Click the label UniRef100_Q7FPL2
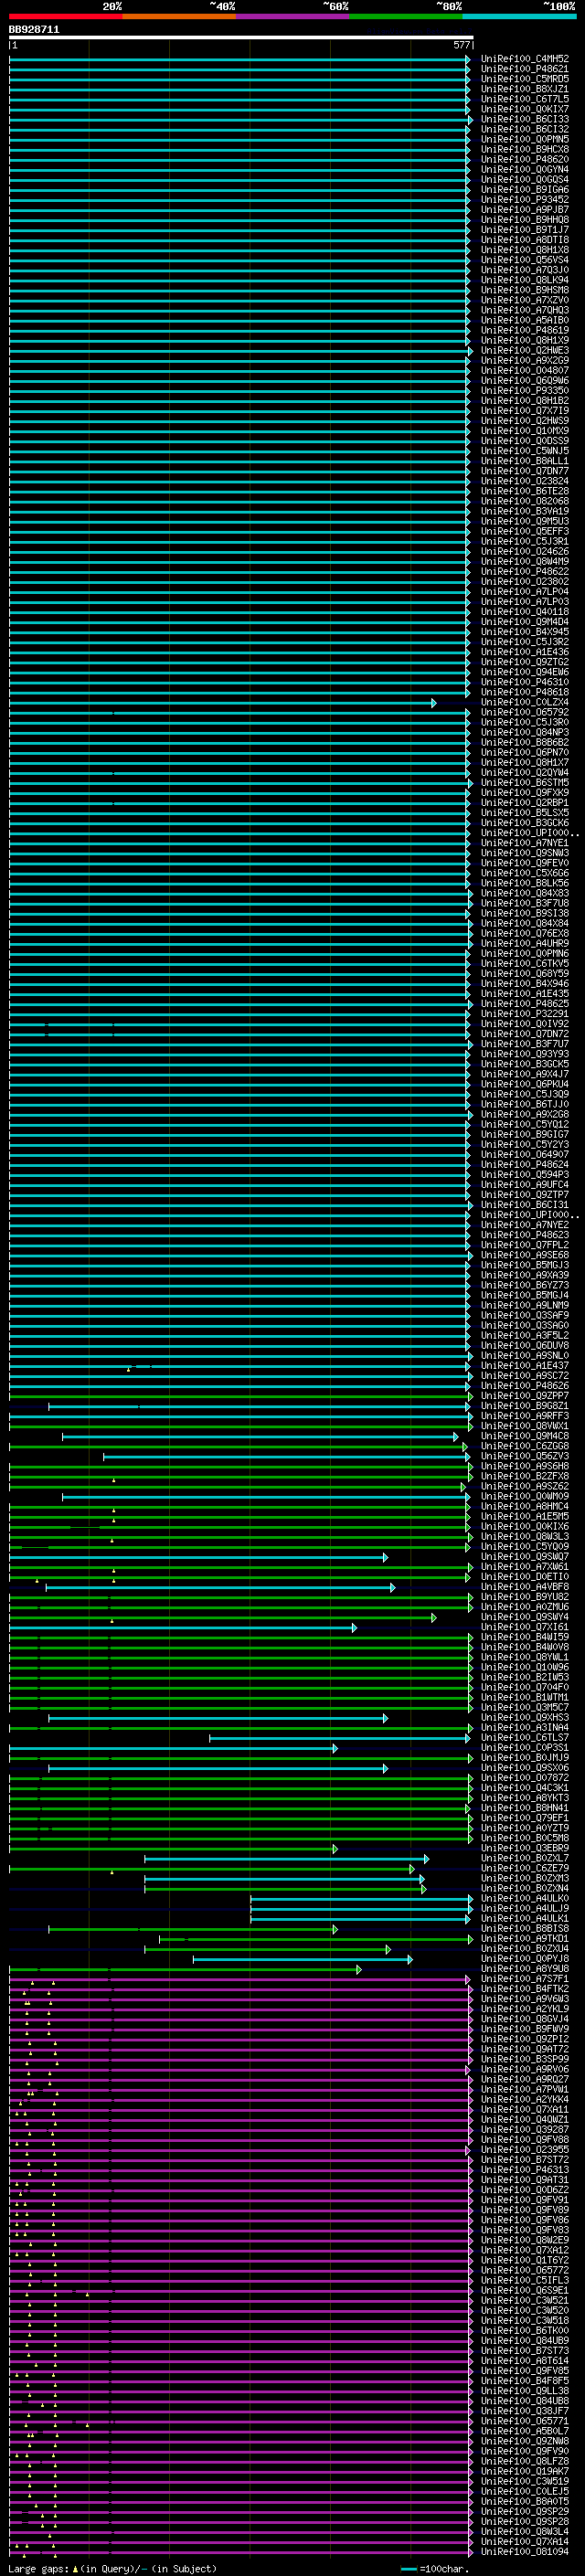This screenshot has height=2576, width=585. [x=525, y=1245]
